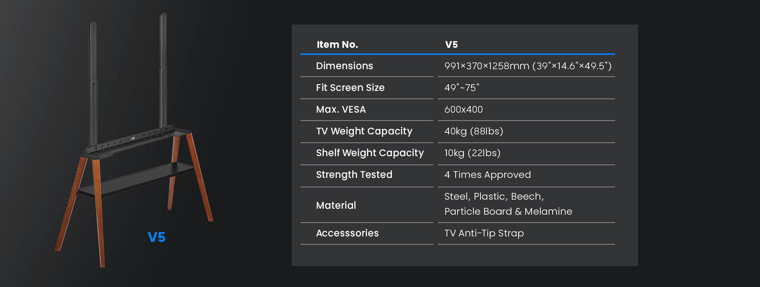This screenshot has width=760, height=287.
Task: Select the Accesssories row label
Action: pyautogui.click(x=347, y=233)
